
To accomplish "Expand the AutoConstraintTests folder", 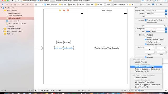I will pyautogui.click(x=3, y=29).
